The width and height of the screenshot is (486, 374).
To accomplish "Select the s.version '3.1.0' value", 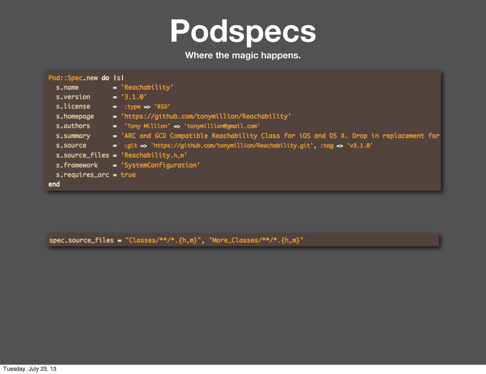I will coord(133,97).
